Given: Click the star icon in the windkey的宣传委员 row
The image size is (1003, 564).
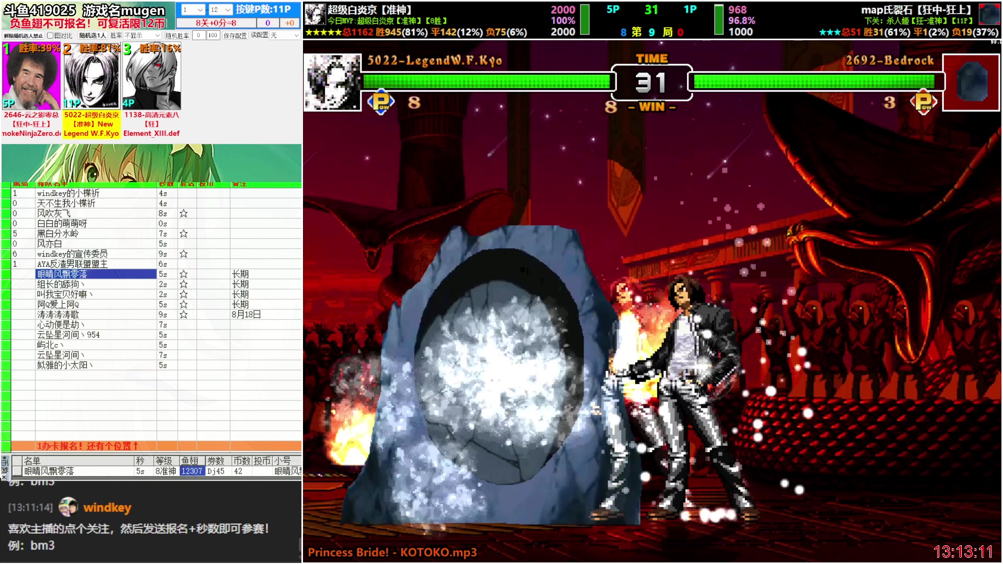Looking at the screenshot, I should (183, 254).
